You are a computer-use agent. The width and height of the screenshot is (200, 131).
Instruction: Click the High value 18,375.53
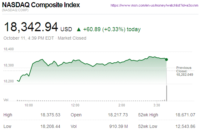click(50, 115)
